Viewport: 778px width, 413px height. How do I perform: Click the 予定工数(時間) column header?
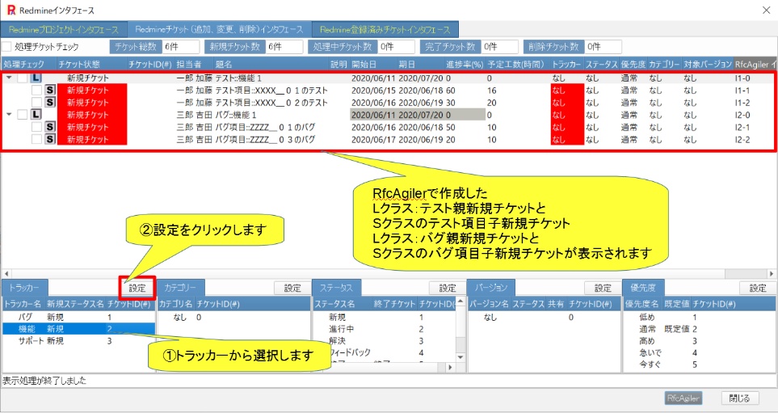518,65
